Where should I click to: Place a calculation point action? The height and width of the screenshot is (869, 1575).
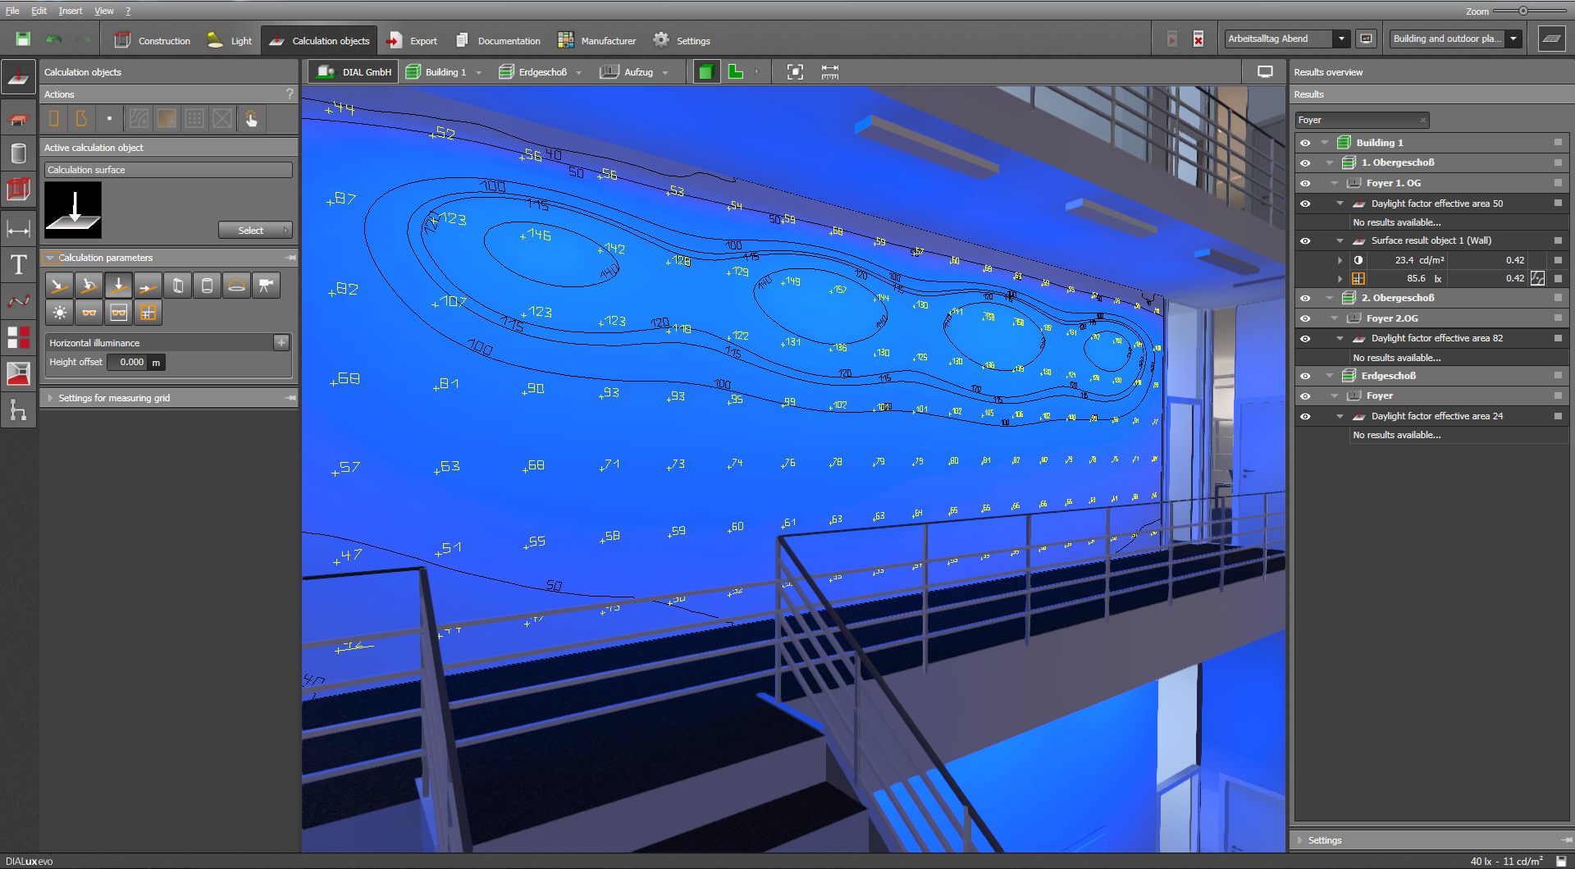(109, 119)
